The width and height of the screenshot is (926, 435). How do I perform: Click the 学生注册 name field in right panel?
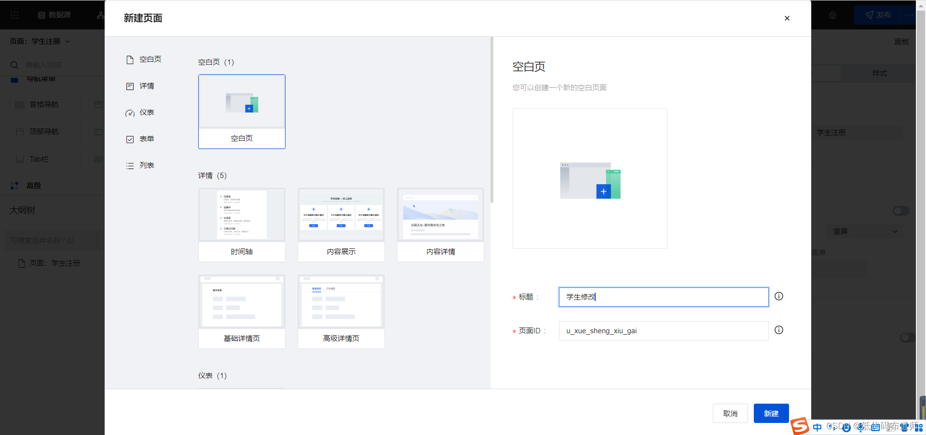pos(858,132)
